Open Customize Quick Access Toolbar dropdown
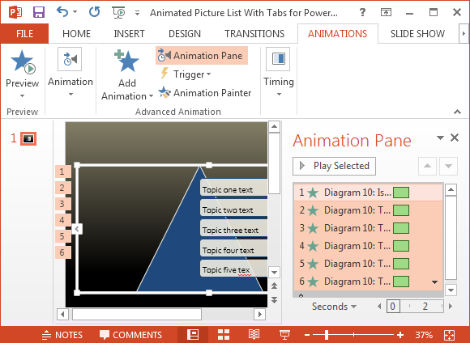Screen dimensions: 470x343 coord(137,13)
